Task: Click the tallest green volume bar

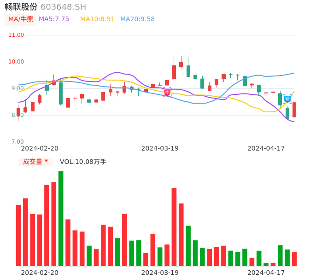Action: click(61, 218)
